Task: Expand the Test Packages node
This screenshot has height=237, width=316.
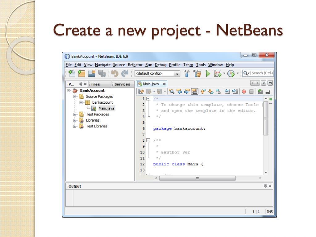Action: coord(75,114)
